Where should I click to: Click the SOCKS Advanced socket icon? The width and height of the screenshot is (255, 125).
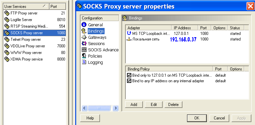pyautogui.click(x=84, y=50)
